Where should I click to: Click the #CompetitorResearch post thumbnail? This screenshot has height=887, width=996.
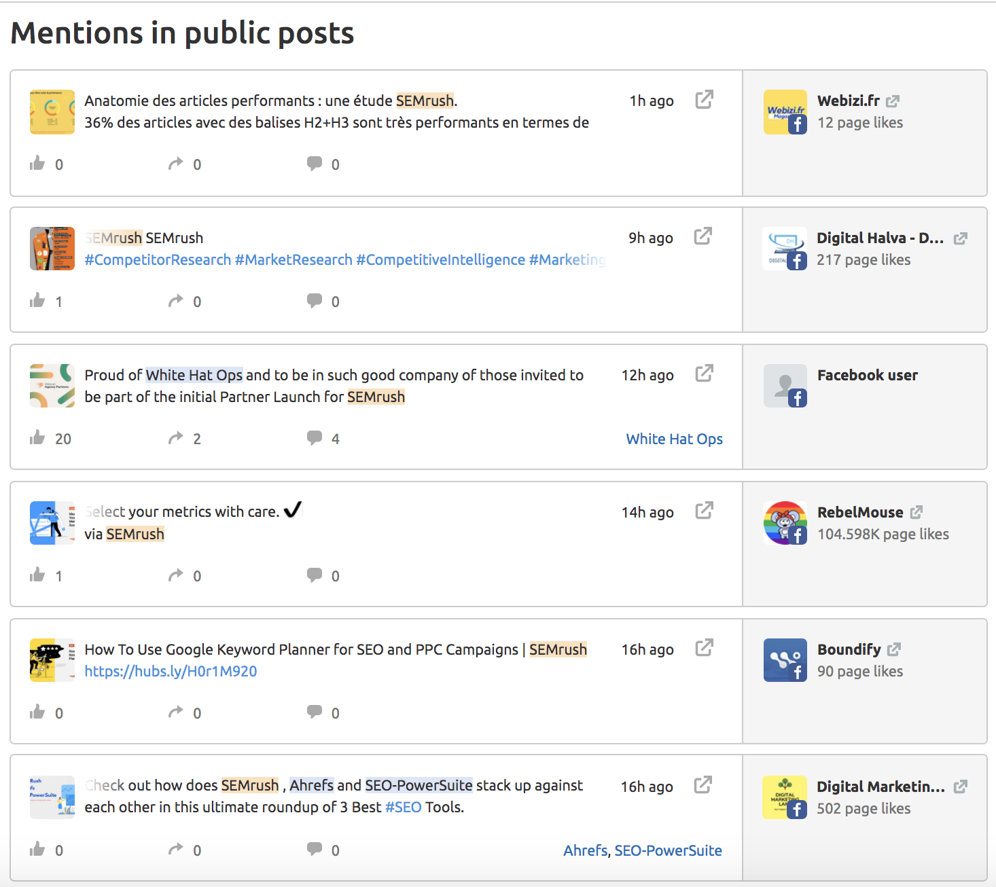click(52, 249)
